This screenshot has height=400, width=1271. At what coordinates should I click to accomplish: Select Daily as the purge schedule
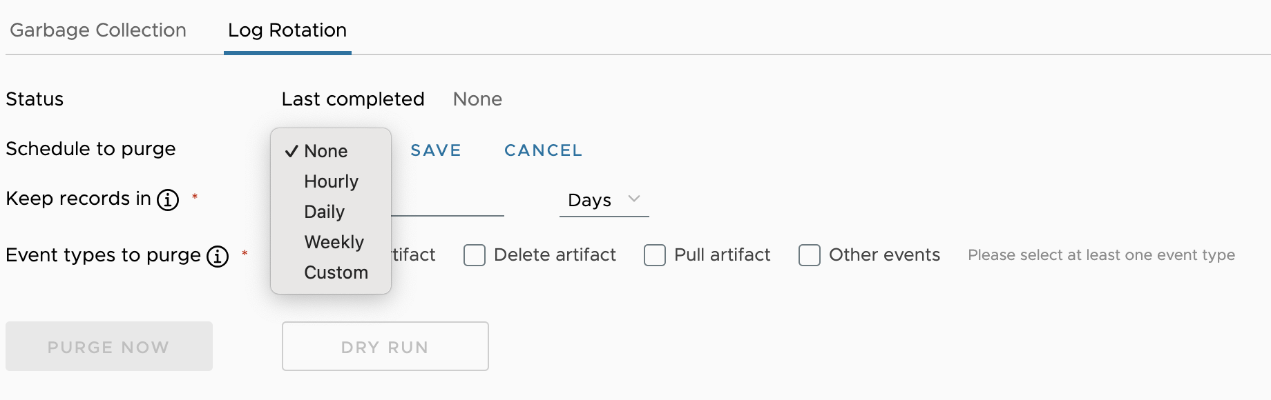click(324, 212)
